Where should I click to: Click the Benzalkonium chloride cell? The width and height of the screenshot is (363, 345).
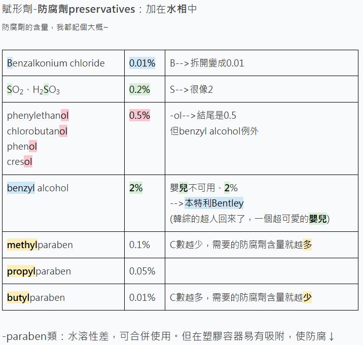56,63
